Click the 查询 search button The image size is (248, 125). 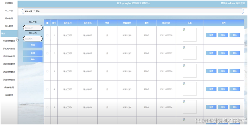[33, 45]
